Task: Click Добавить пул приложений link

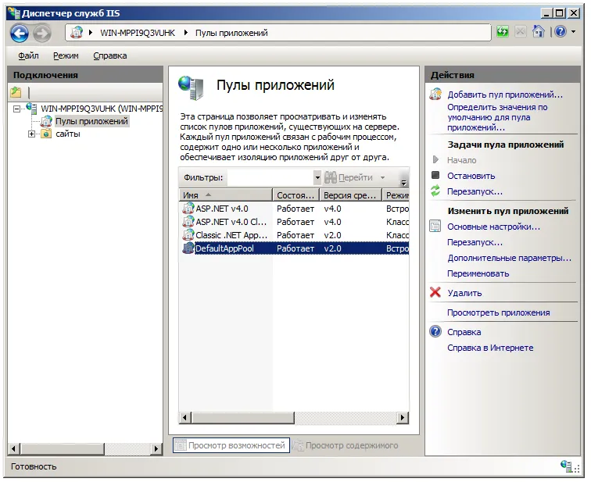Action: pos(505,95)
